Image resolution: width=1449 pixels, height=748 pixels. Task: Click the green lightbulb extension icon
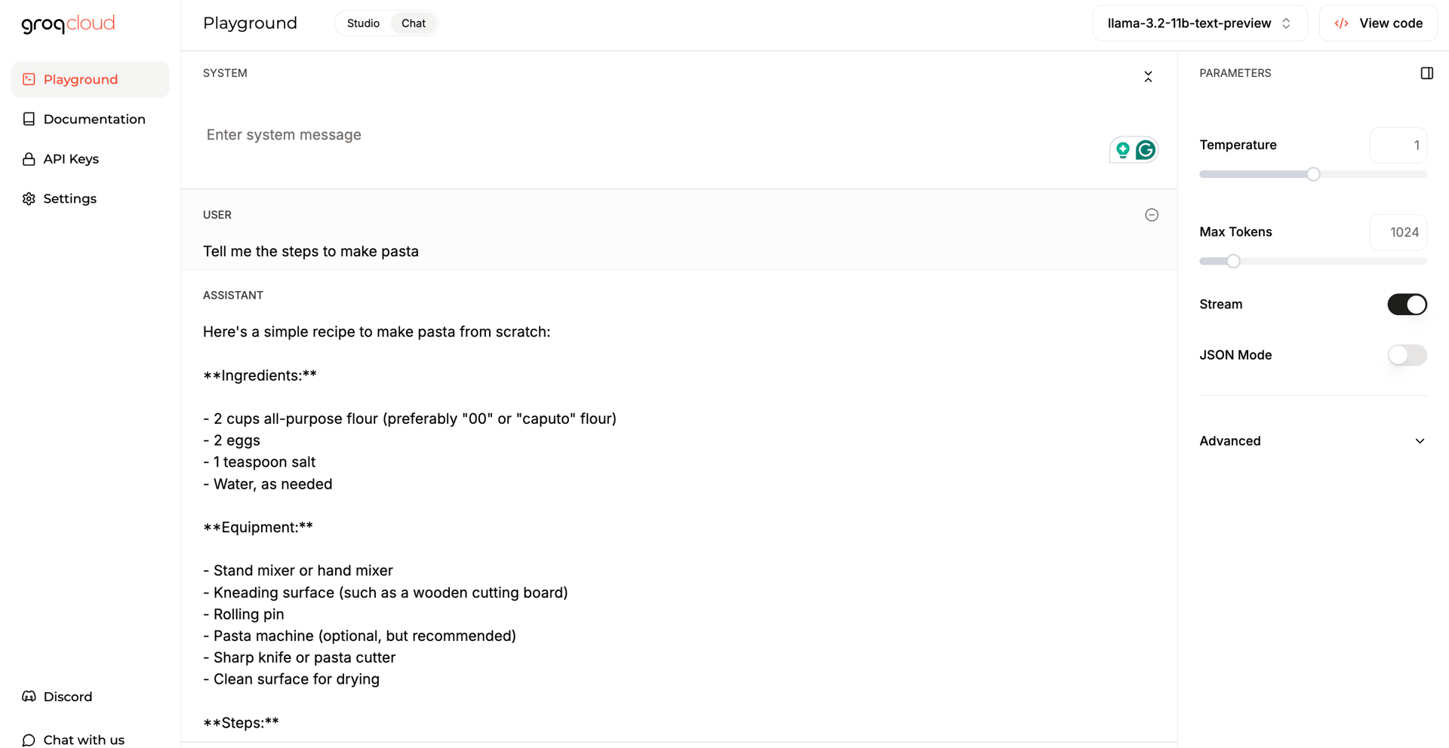(1123, 150)
